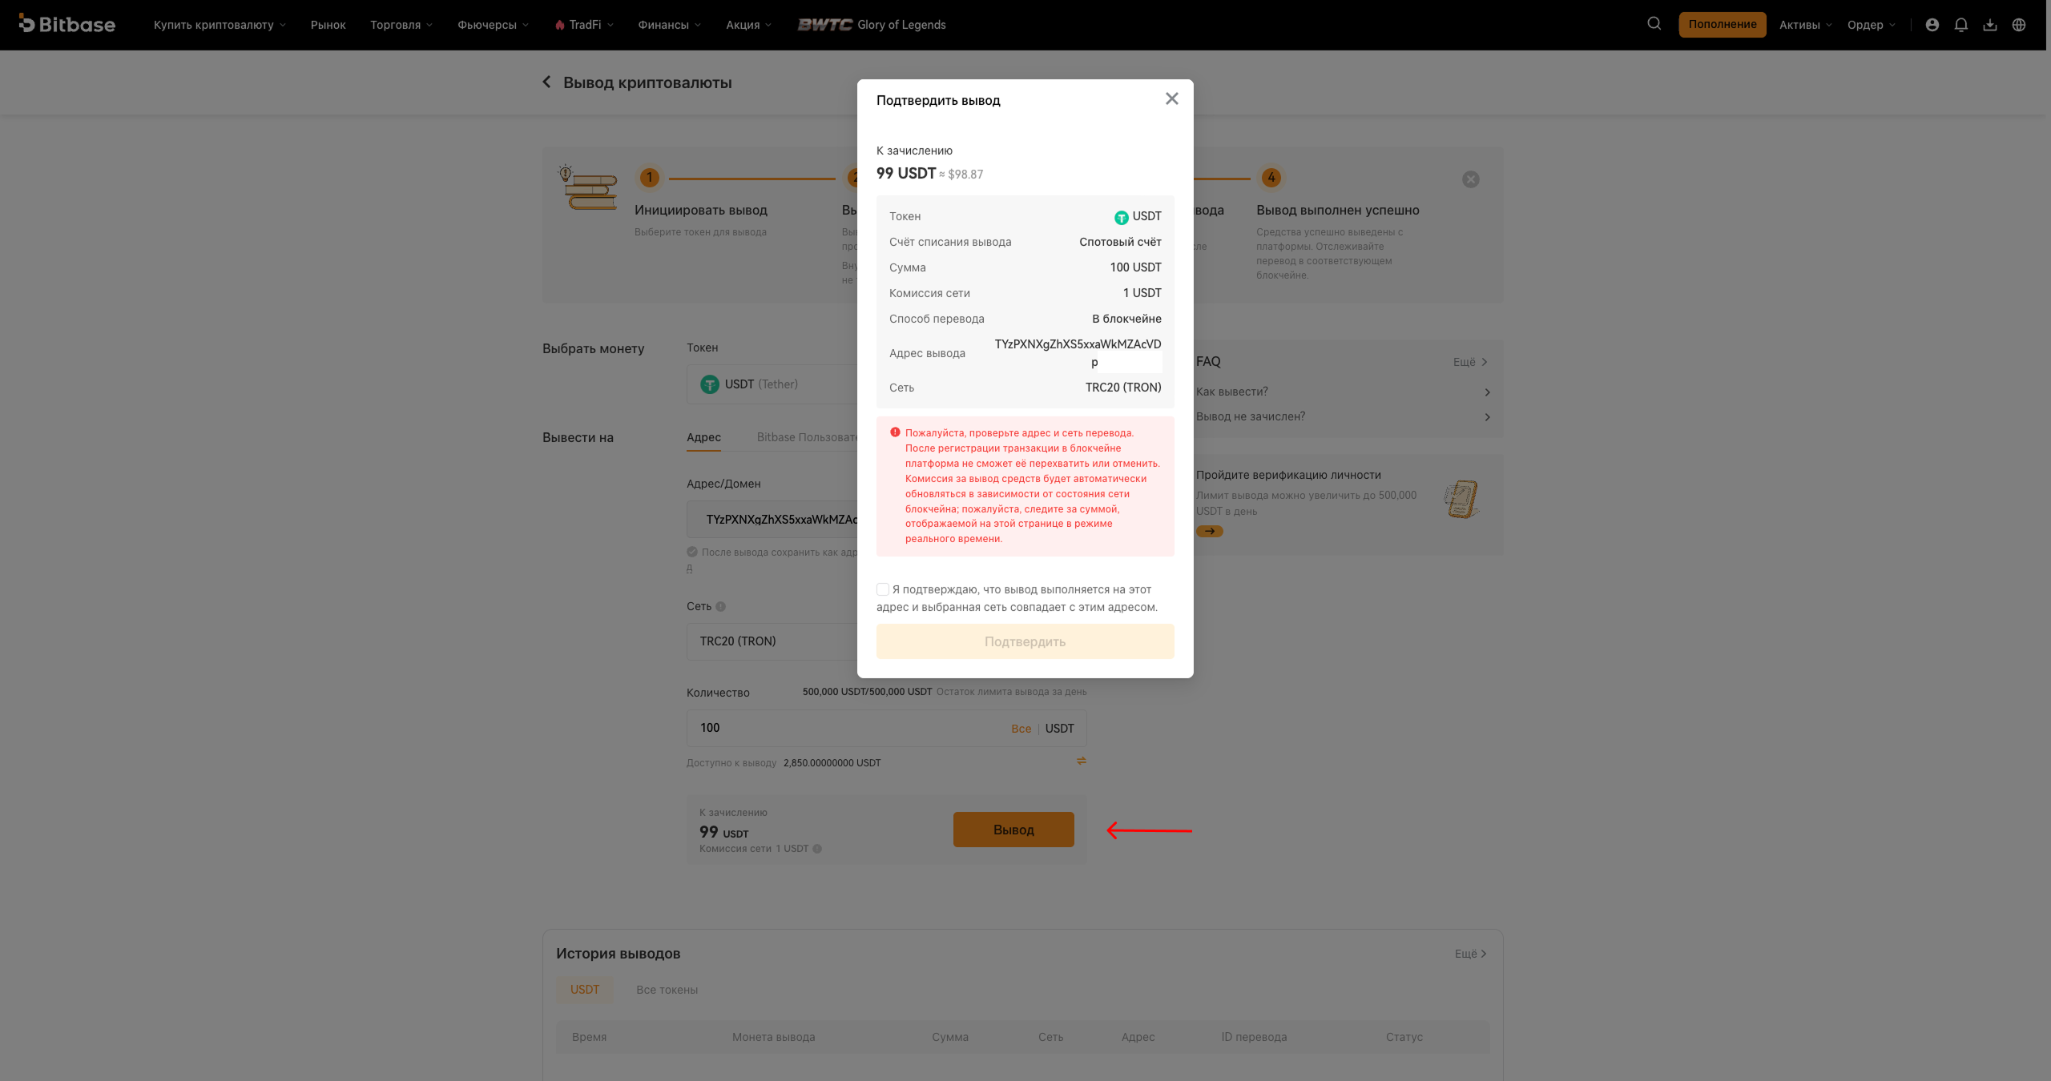Dismiss the withdrawal steps guide banner
This screenshot has height=1081, width=2051.
click(x=1470, y=179)
